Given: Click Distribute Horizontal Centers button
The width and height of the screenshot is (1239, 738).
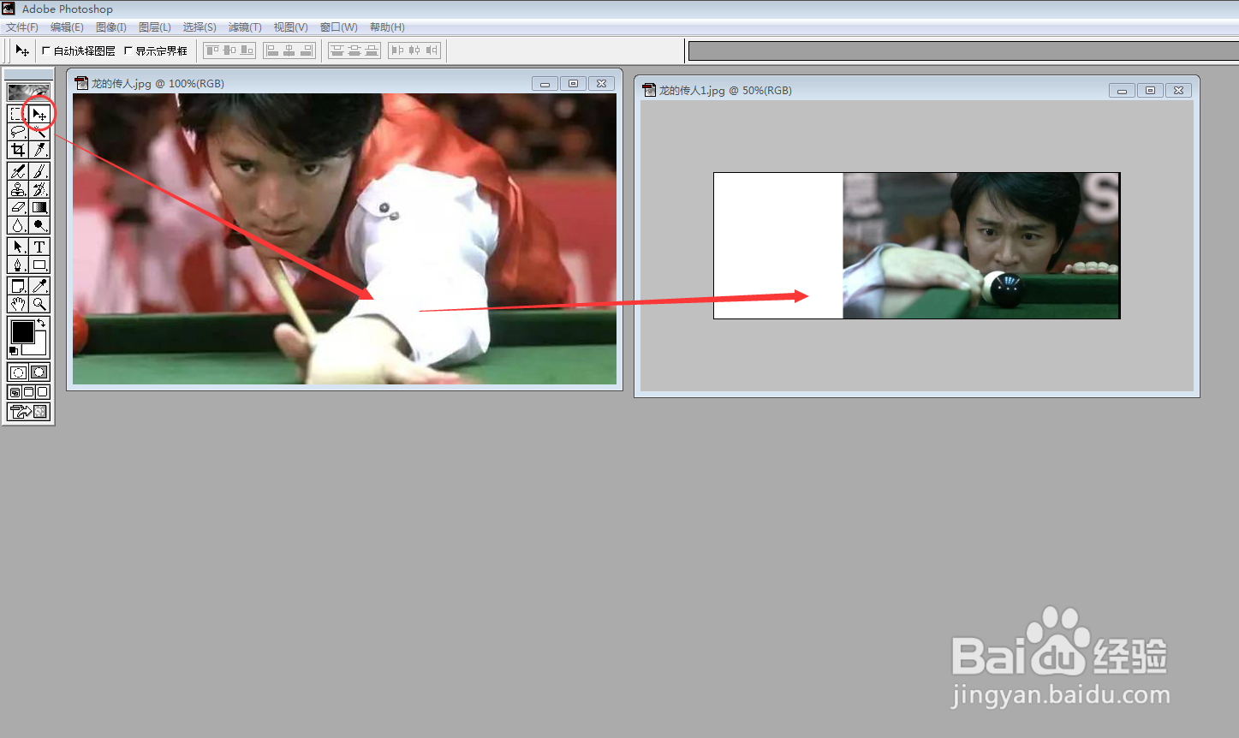Looking at the screenshot, I should (x=414, y=51).
